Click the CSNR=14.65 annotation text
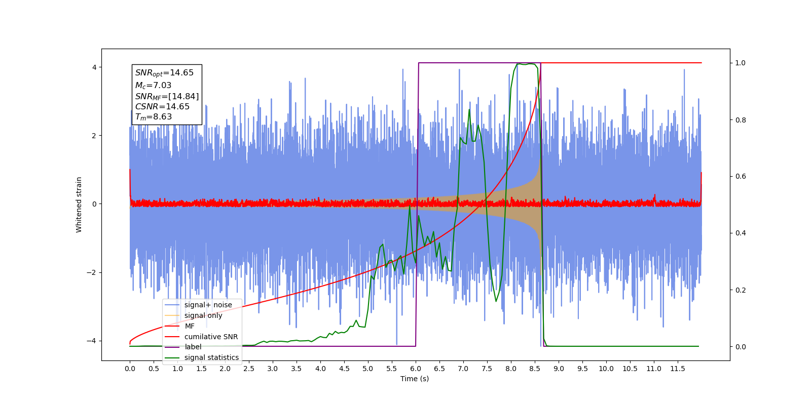811x405 pixels. pyautogui.click(x=162, y=107)
